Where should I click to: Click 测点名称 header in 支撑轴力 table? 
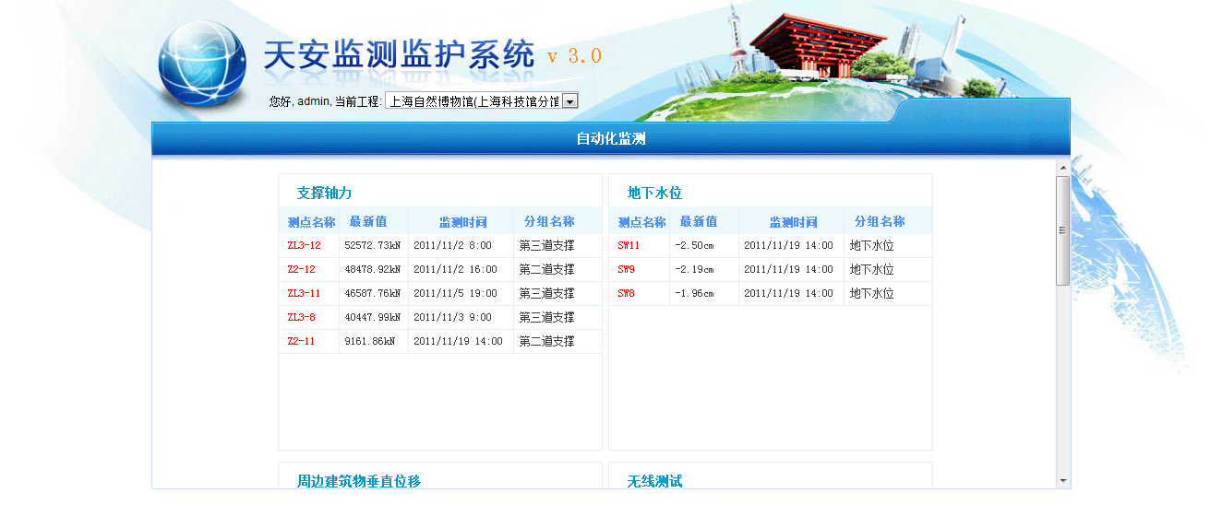311,222
